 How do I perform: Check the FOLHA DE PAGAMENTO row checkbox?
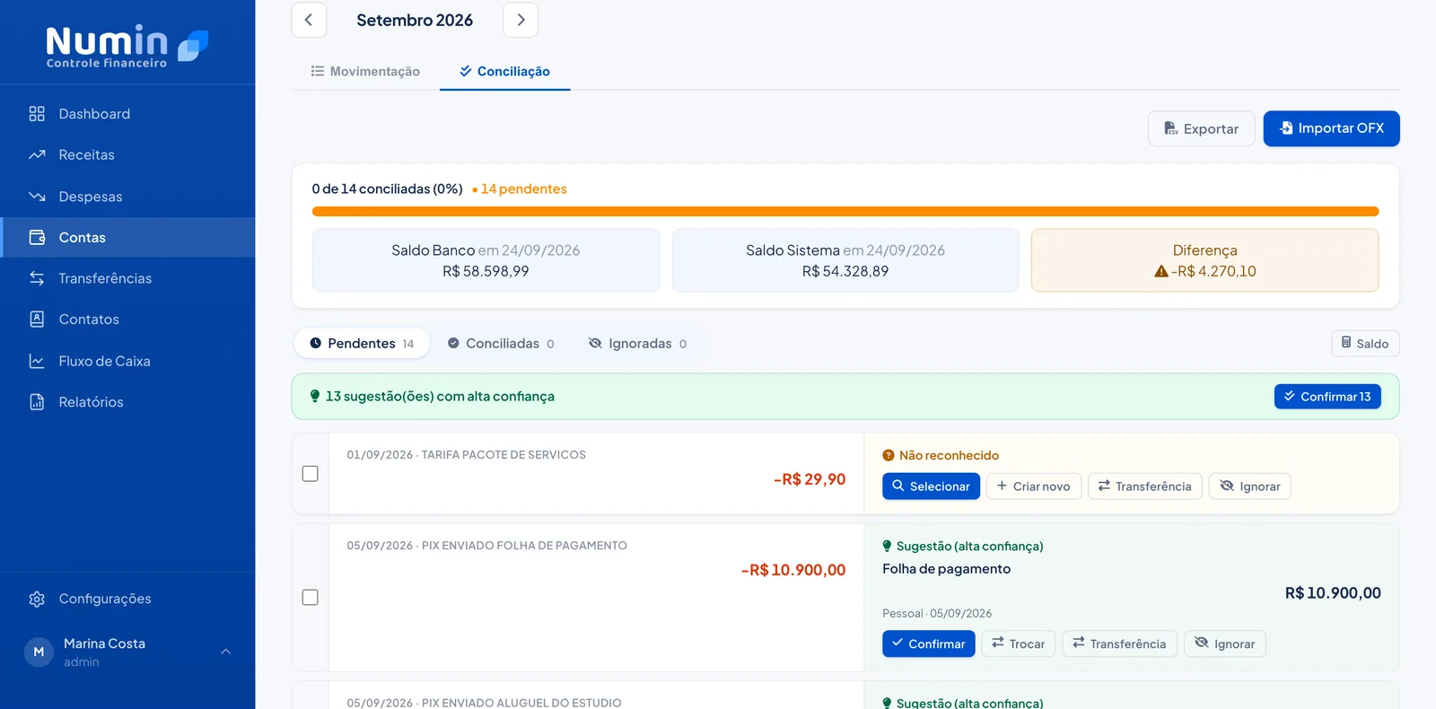pyautogui.click(x=311, y=598)
